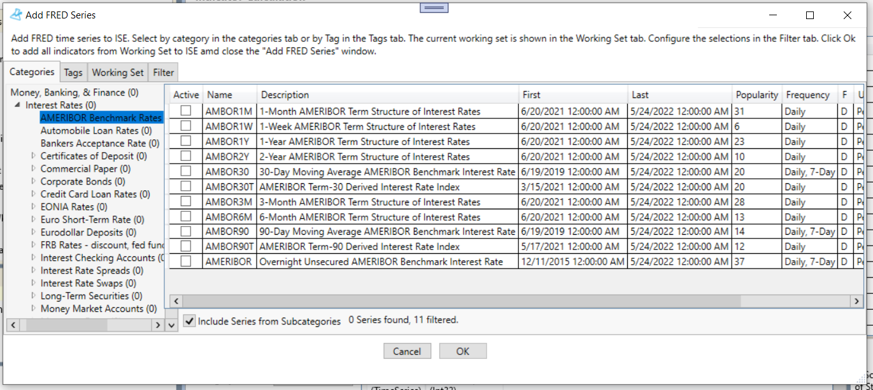Viewport: 873px width, 390px height.
Task: Expand Credit Card Loan Rates node
Action: pyautogui.click(x=34, y=194)
